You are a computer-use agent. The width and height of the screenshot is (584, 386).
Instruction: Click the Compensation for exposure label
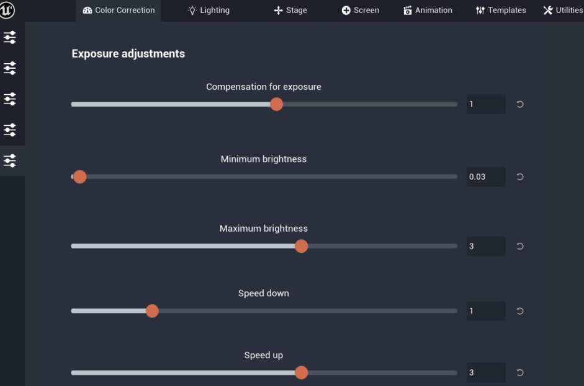[264, 87]
